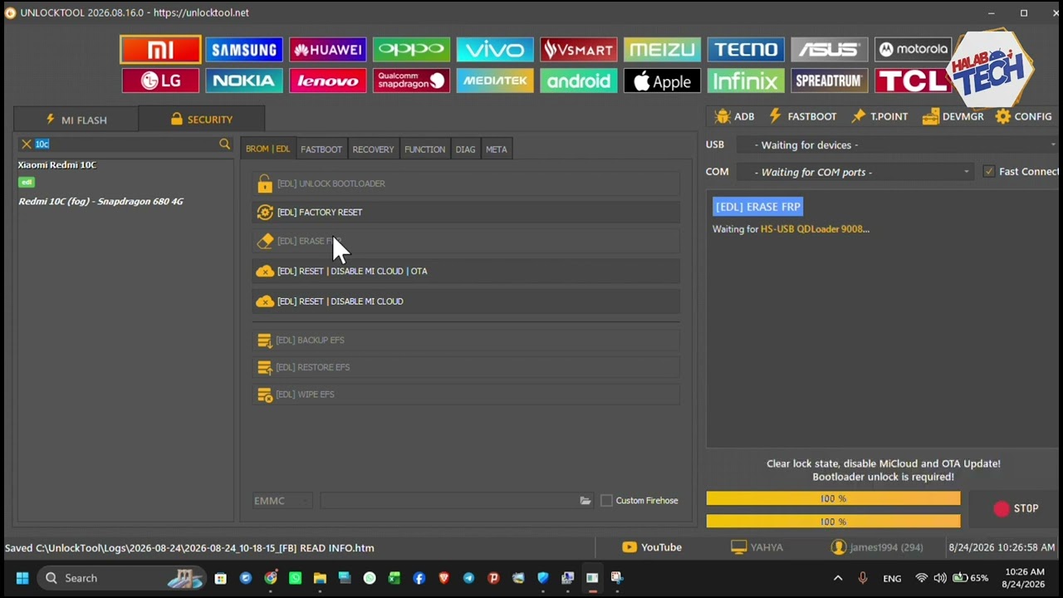Select the Spreadtrum brand logo
Viewport: 1063px width, 598px height.
coord(830,81)
